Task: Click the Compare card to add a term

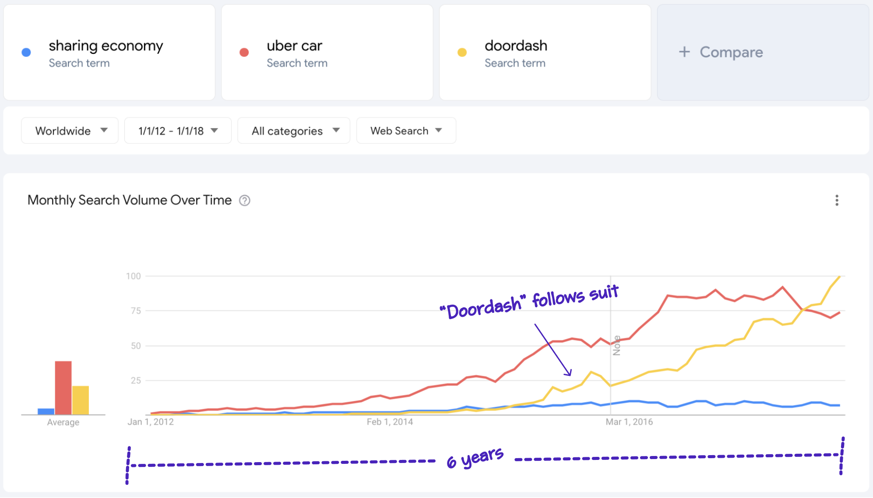Action: point(763,53)
